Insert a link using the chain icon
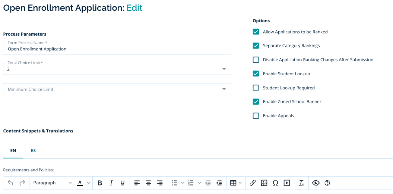 (253, 183)
